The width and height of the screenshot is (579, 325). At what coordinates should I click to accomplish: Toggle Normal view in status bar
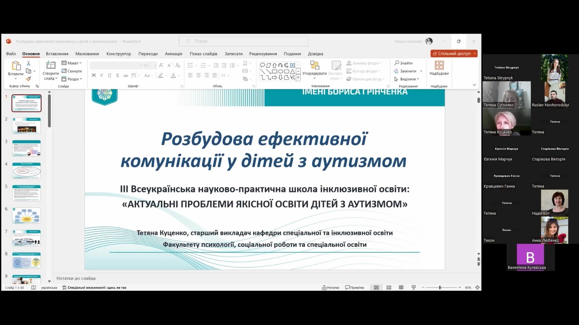click(376, 287)
